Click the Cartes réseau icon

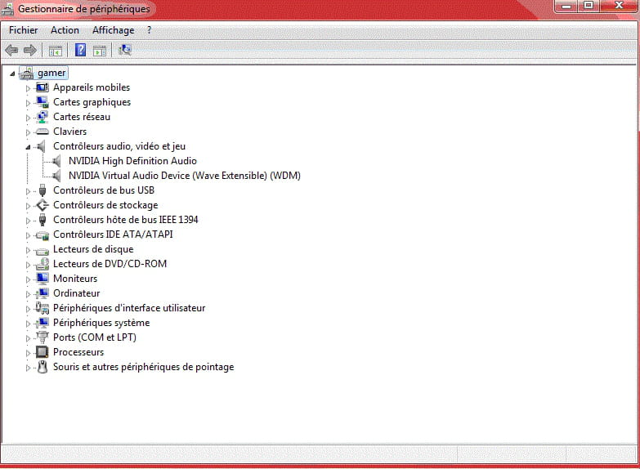(42, 117)
